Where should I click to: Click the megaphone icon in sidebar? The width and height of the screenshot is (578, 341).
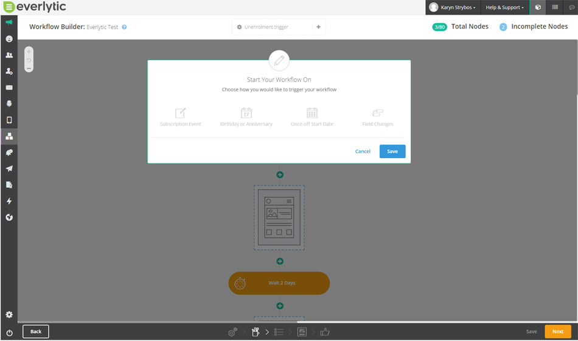tap(9, 22)
